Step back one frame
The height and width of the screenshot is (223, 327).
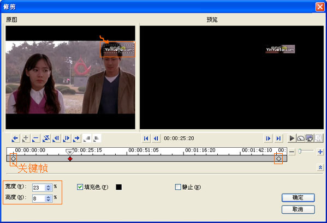tap(156, 138)
